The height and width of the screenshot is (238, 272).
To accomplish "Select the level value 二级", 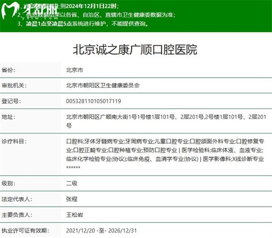I will point(72,183).
